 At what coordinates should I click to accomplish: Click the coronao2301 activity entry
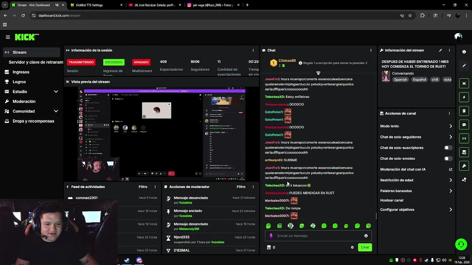[x=112, y=198]
